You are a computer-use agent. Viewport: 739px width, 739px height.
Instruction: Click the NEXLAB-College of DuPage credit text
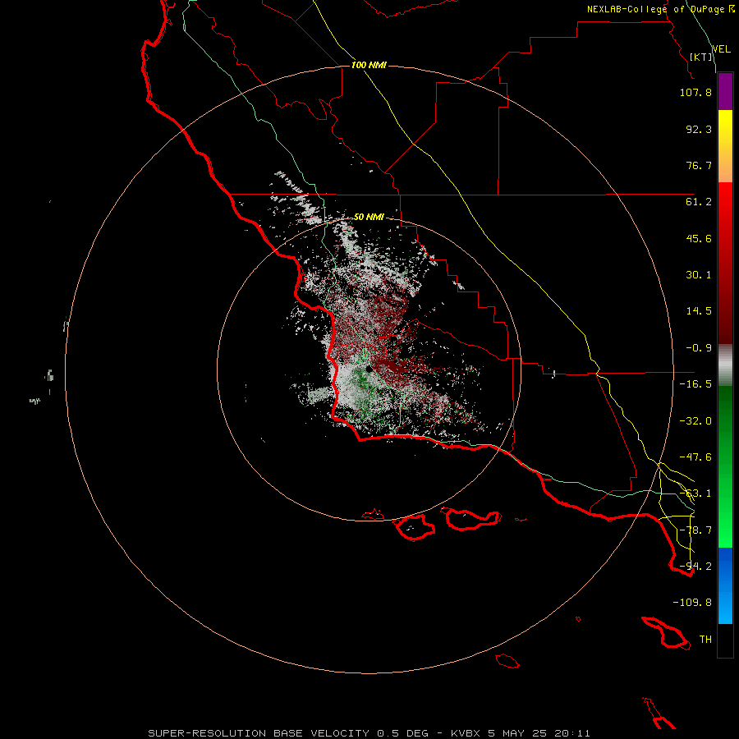click(660, 9)
